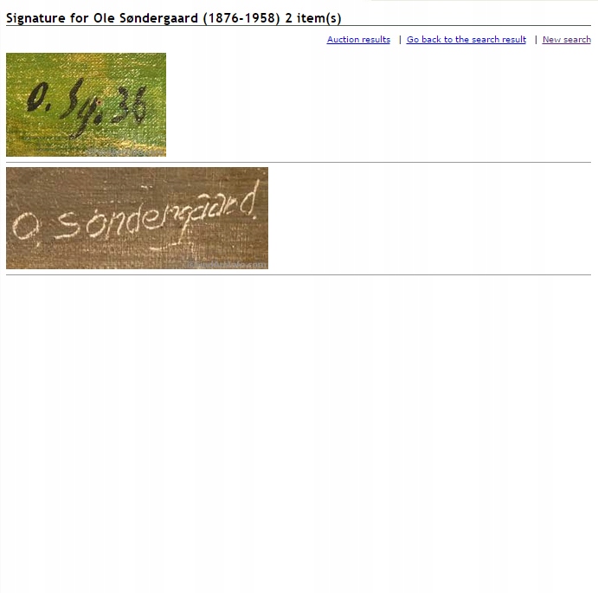Viewport: 598px width, 593px height.
Task: Click the 2 item(s) count in heading
Action: (x=313, y=18)
